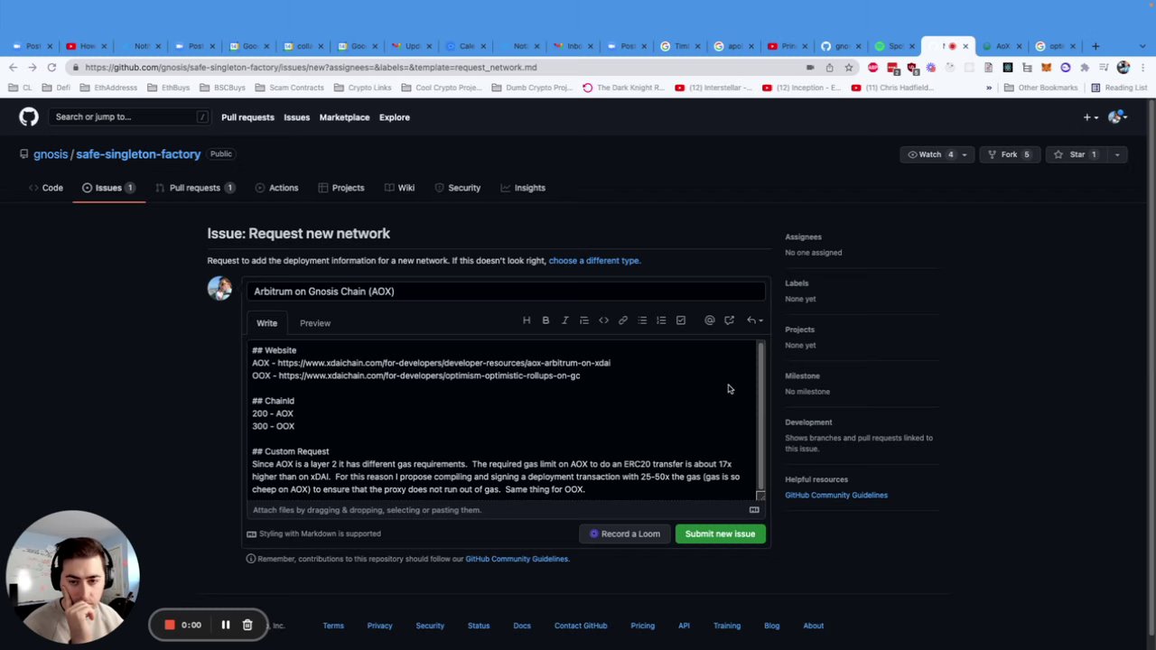Click the attach files area below editor

click(x=505, y=510)
